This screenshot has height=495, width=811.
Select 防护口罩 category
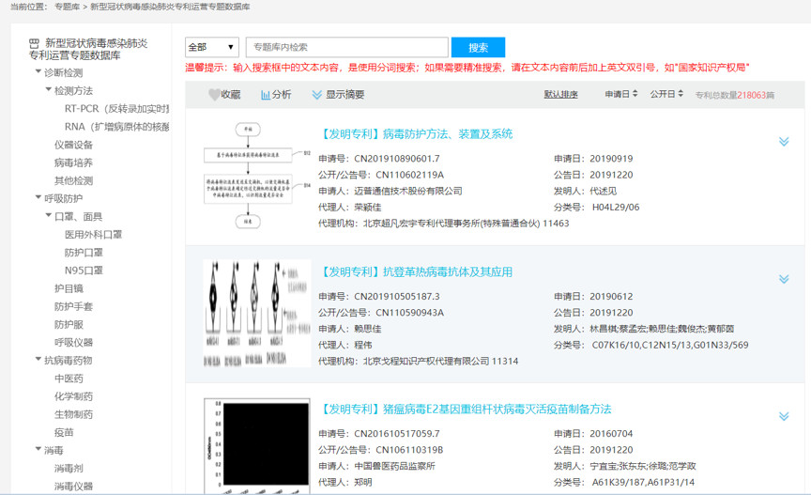(x=84, y=253)
